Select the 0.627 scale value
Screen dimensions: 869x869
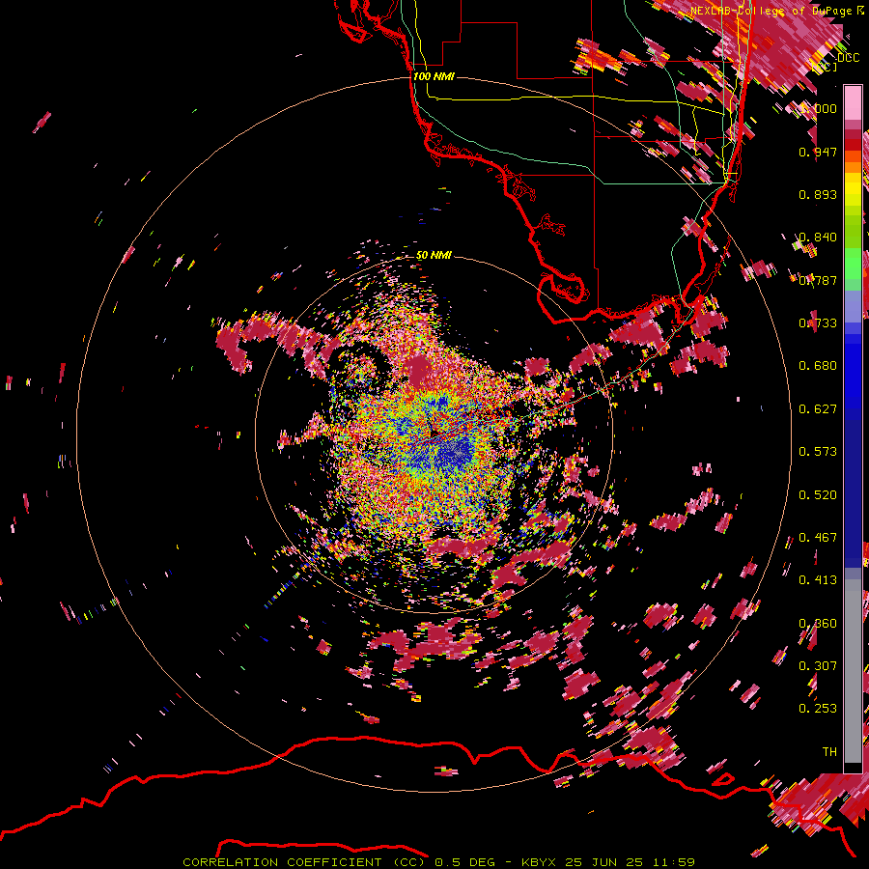pos(818,409)
